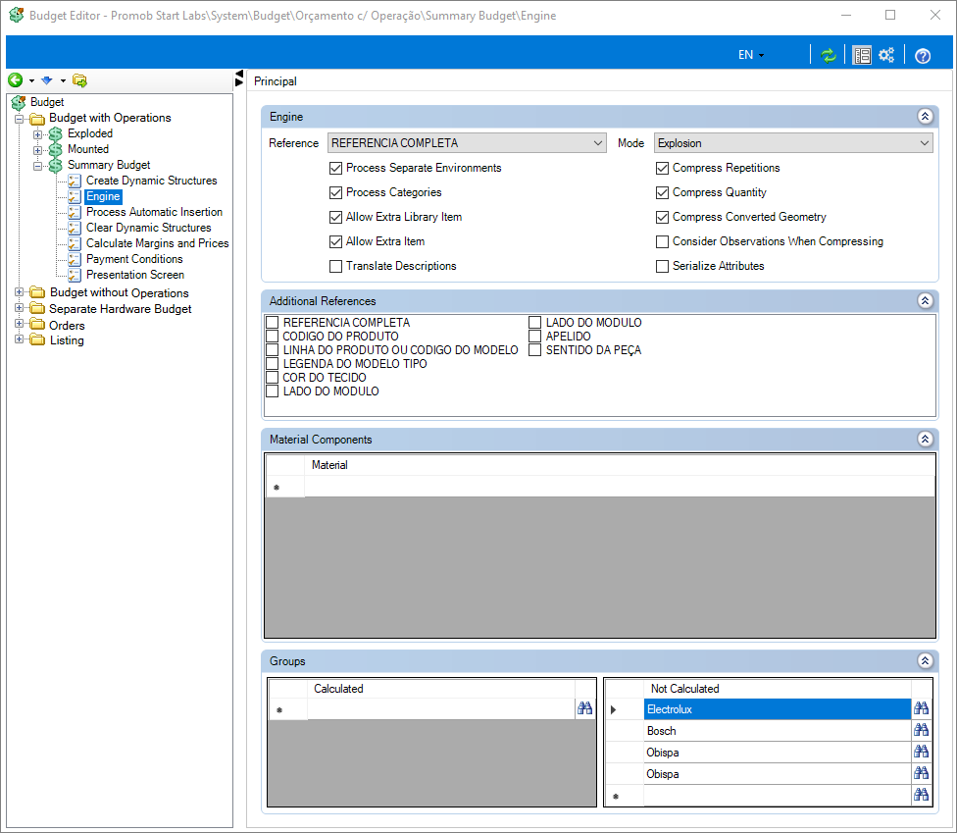Viewport: 957px width, 833px height.
Task: Click the Calculate Margins and Prices item icon
Action: [75, 243]
